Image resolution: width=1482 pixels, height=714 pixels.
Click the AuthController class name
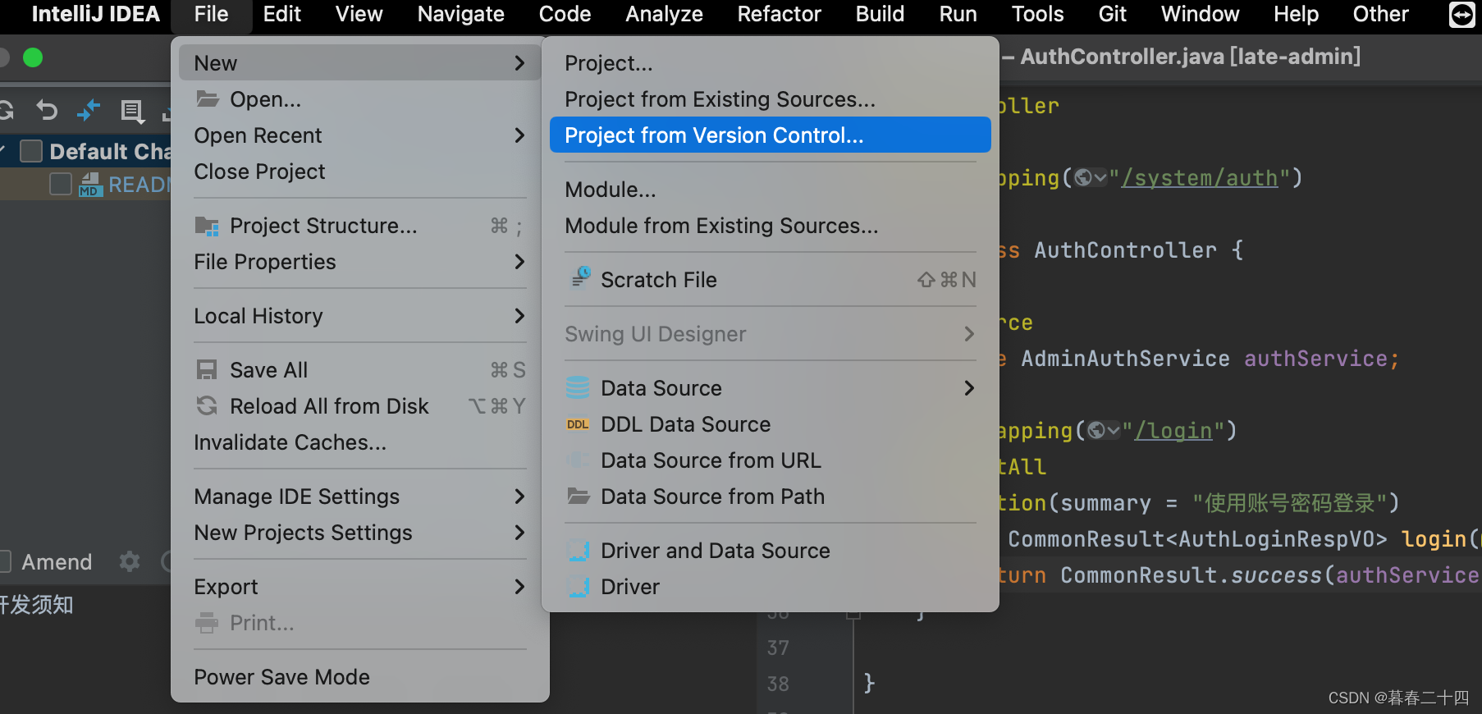pos(1125,250)
